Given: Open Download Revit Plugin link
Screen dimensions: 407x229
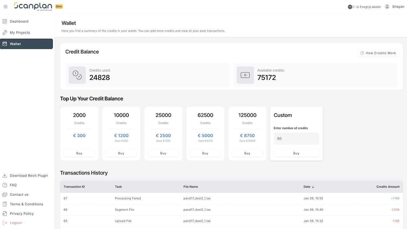Looking at the screenshot, I should [29, 176].
